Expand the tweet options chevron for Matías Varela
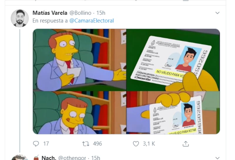 (x=217, y=13)
